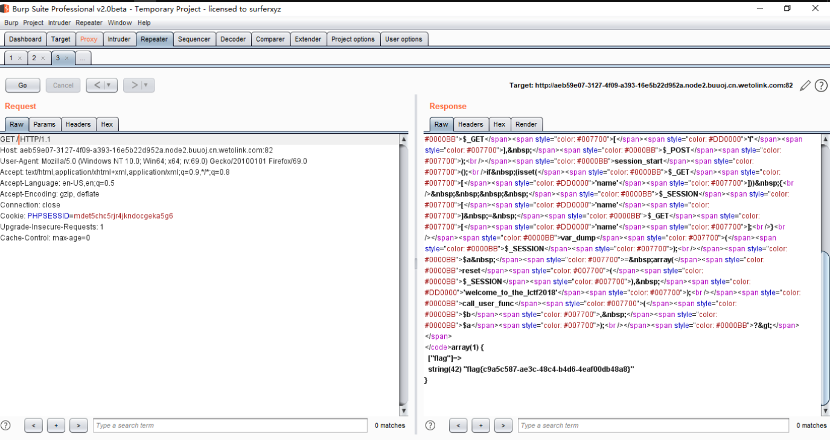This screenshot has width=830, height=440.
Task: Click the Request search term field
Action: 230,426
